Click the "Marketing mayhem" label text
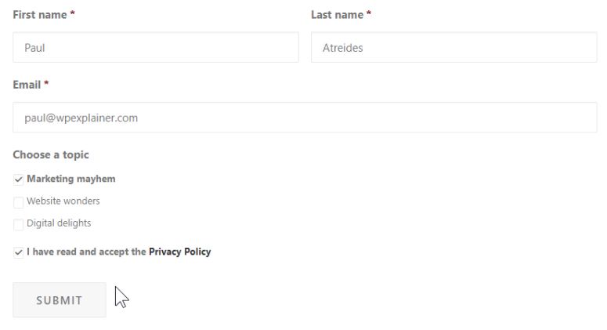The image size is (607, 330). tap(71, 180)
